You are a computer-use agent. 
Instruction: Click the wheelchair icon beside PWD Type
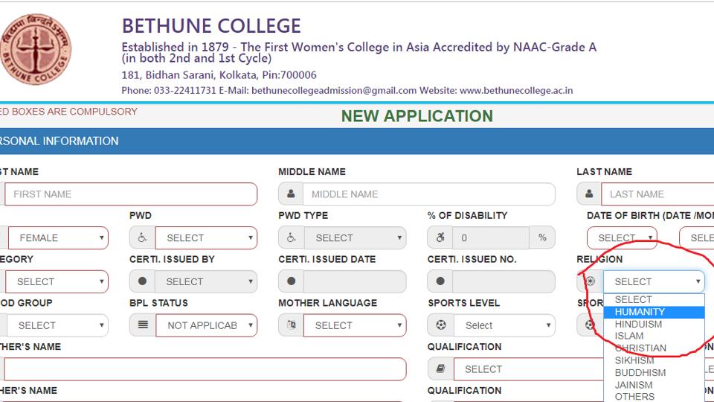pos(292,238)
